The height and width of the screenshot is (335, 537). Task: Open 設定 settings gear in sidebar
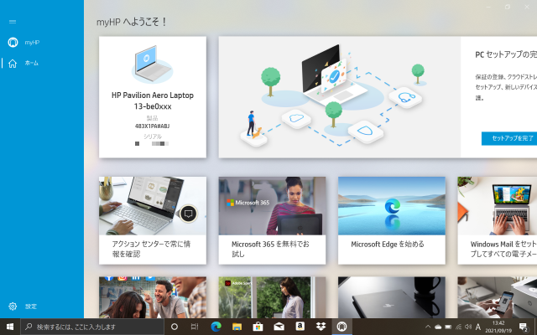[x=13, y=307]
